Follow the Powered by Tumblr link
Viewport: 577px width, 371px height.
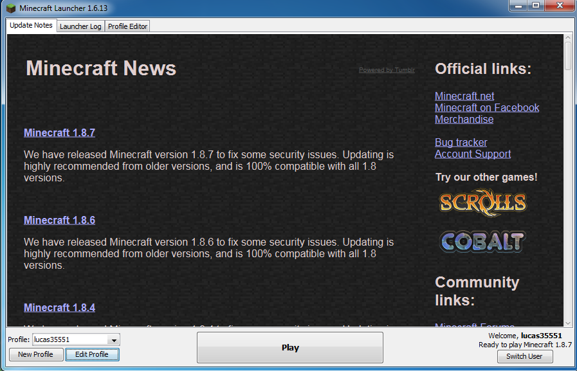[387, 70]
